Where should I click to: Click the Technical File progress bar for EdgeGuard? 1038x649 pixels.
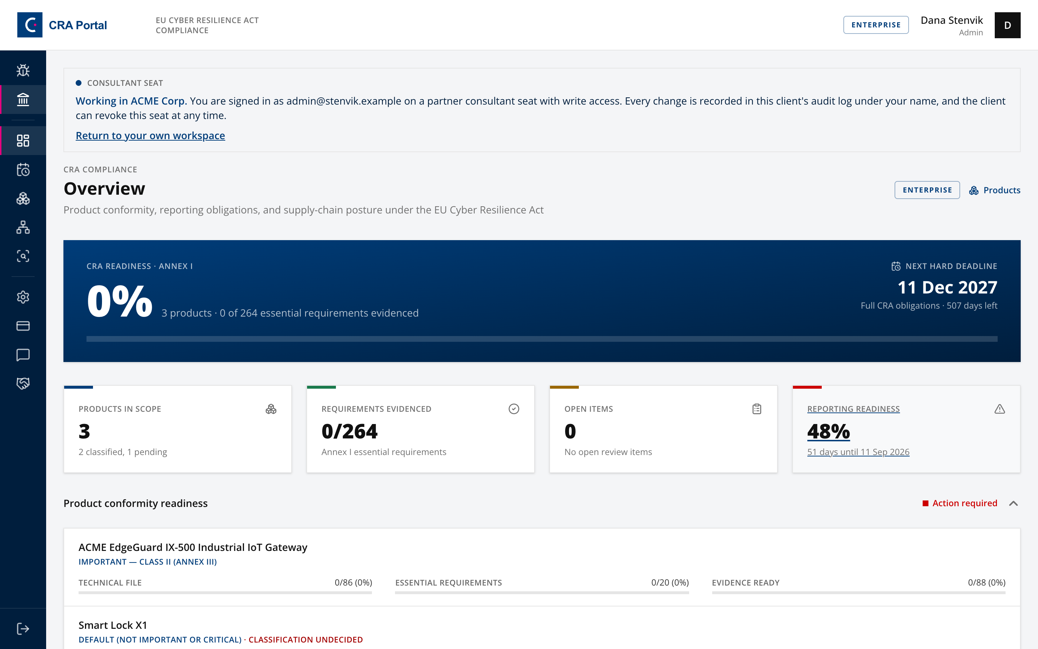tap(225, 593)
